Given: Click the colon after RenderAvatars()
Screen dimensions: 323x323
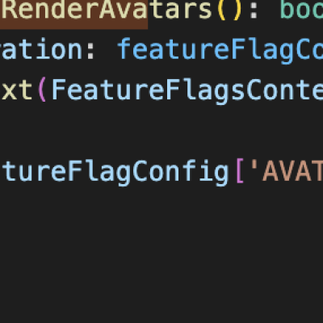Looking at the screenshot, I should [x=254, y=10].
